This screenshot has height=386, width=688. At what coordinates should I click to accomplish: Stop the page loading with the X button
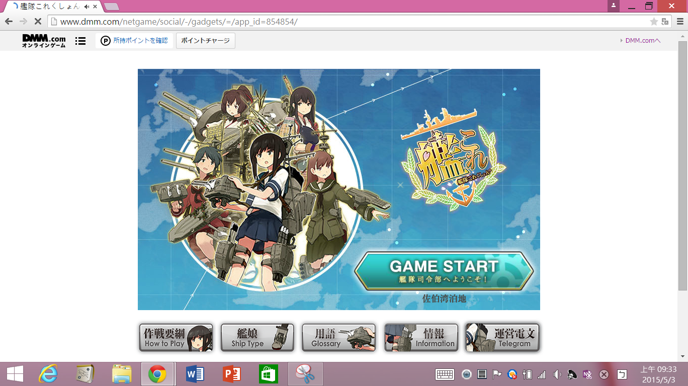pos(38,22)
